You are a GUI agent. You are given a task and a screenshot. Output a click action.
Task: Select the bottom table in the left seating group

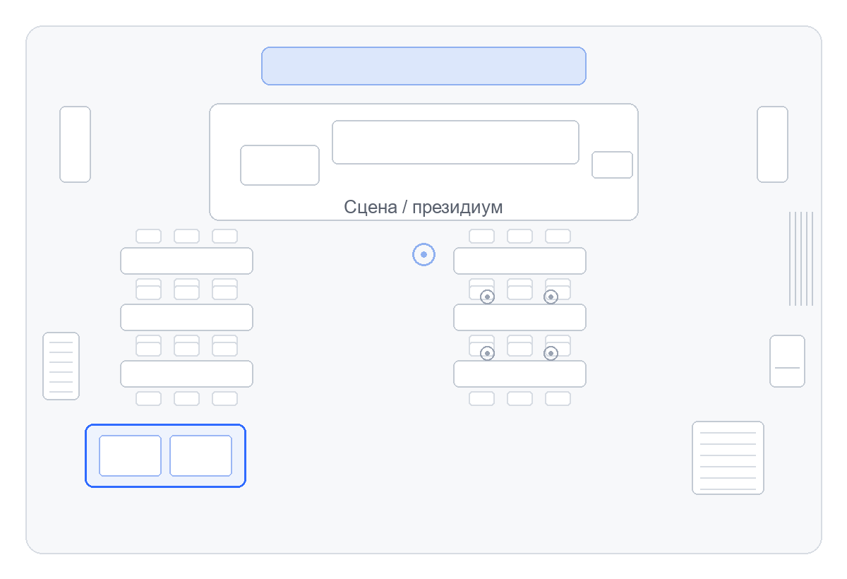(186, 374)
